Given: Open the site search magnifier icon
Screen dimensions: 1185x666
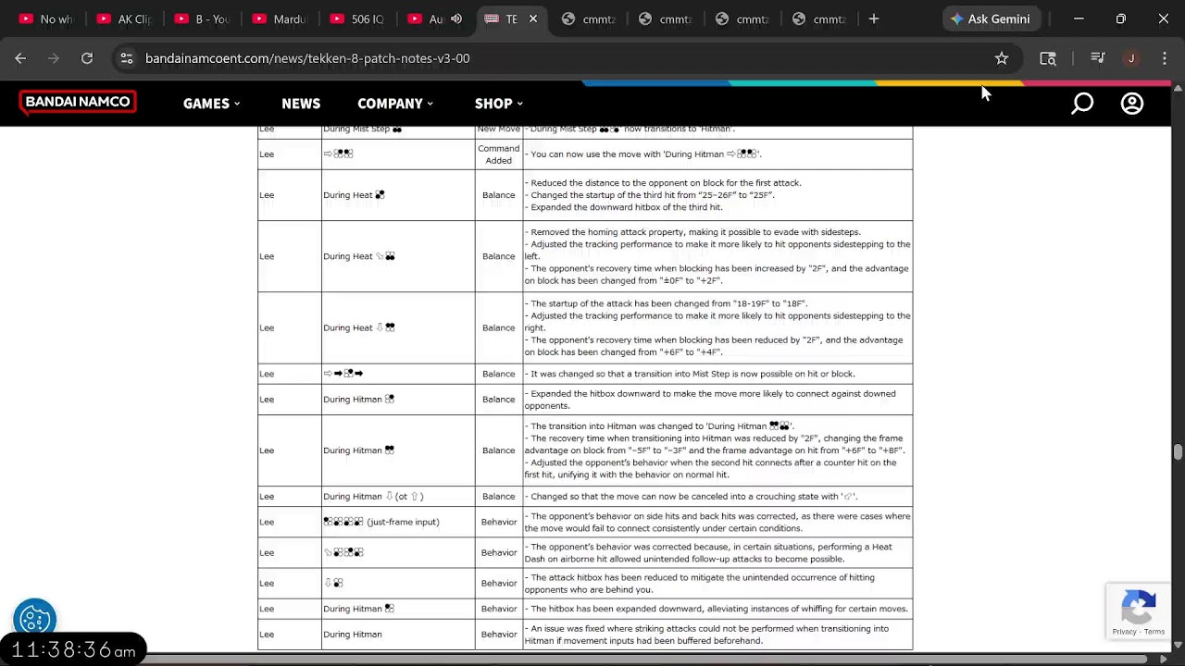Looking at the screenshot, I should [1082, 104].
